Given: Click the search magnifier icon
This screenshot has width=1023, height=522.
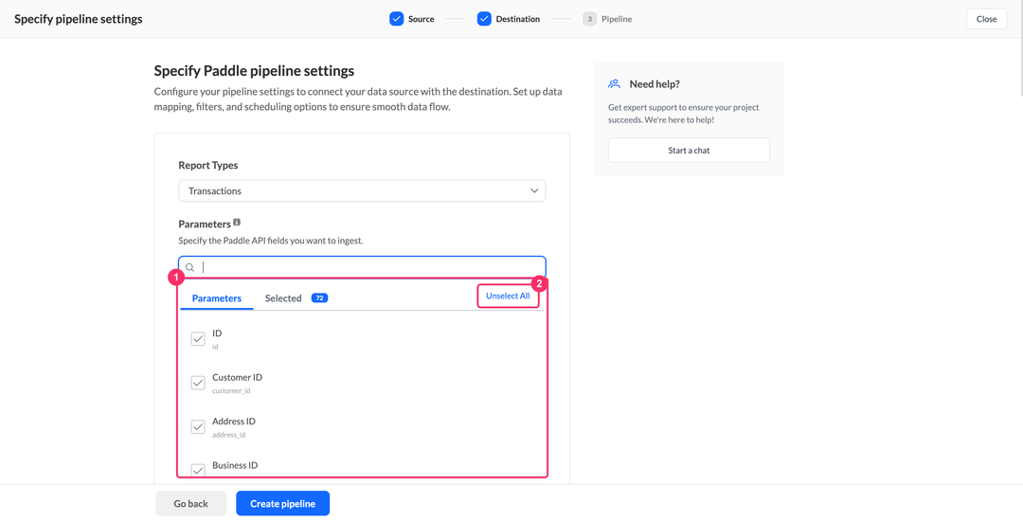Looking at the screenshot, I should [x=189, y=267].
